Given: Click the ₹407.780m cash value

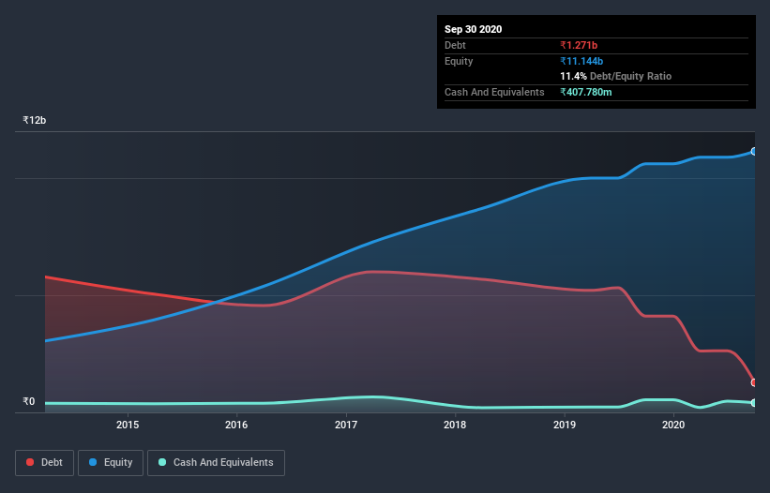Looking at the screenshot, I should [586, 92].
